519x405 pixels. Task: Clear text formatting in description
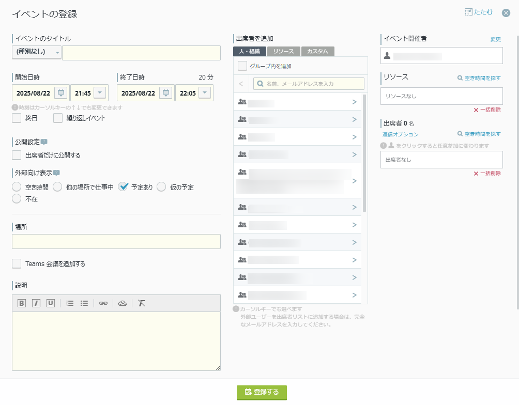(x=141, y=303)
